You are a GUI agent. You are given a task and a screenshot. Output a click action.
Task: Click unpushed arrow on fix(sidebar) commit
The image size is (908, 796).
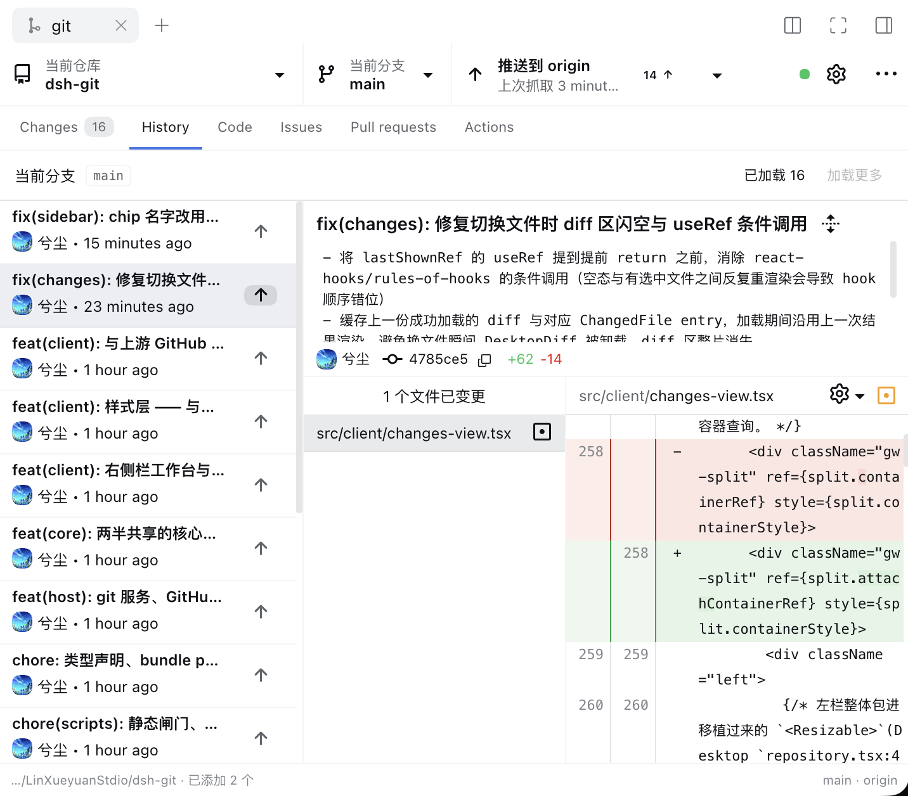pyautogui.click(x=261, y=231)
